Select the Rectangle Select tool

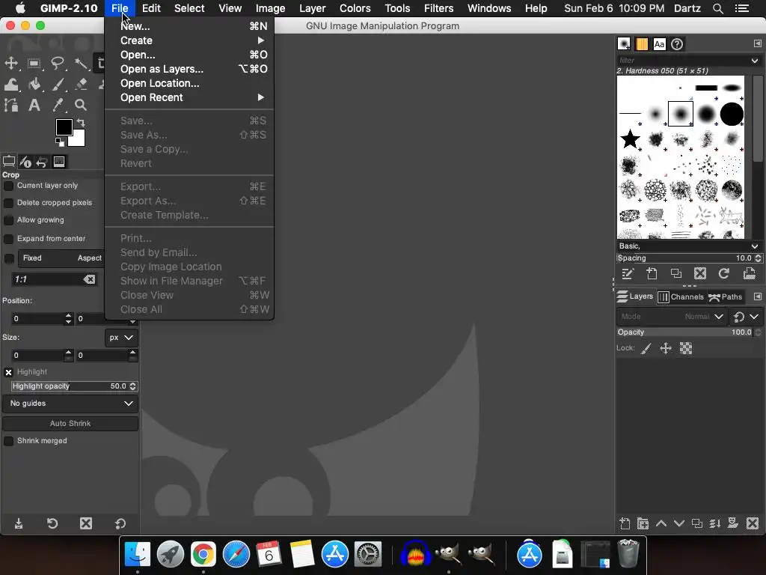point(34,63)
